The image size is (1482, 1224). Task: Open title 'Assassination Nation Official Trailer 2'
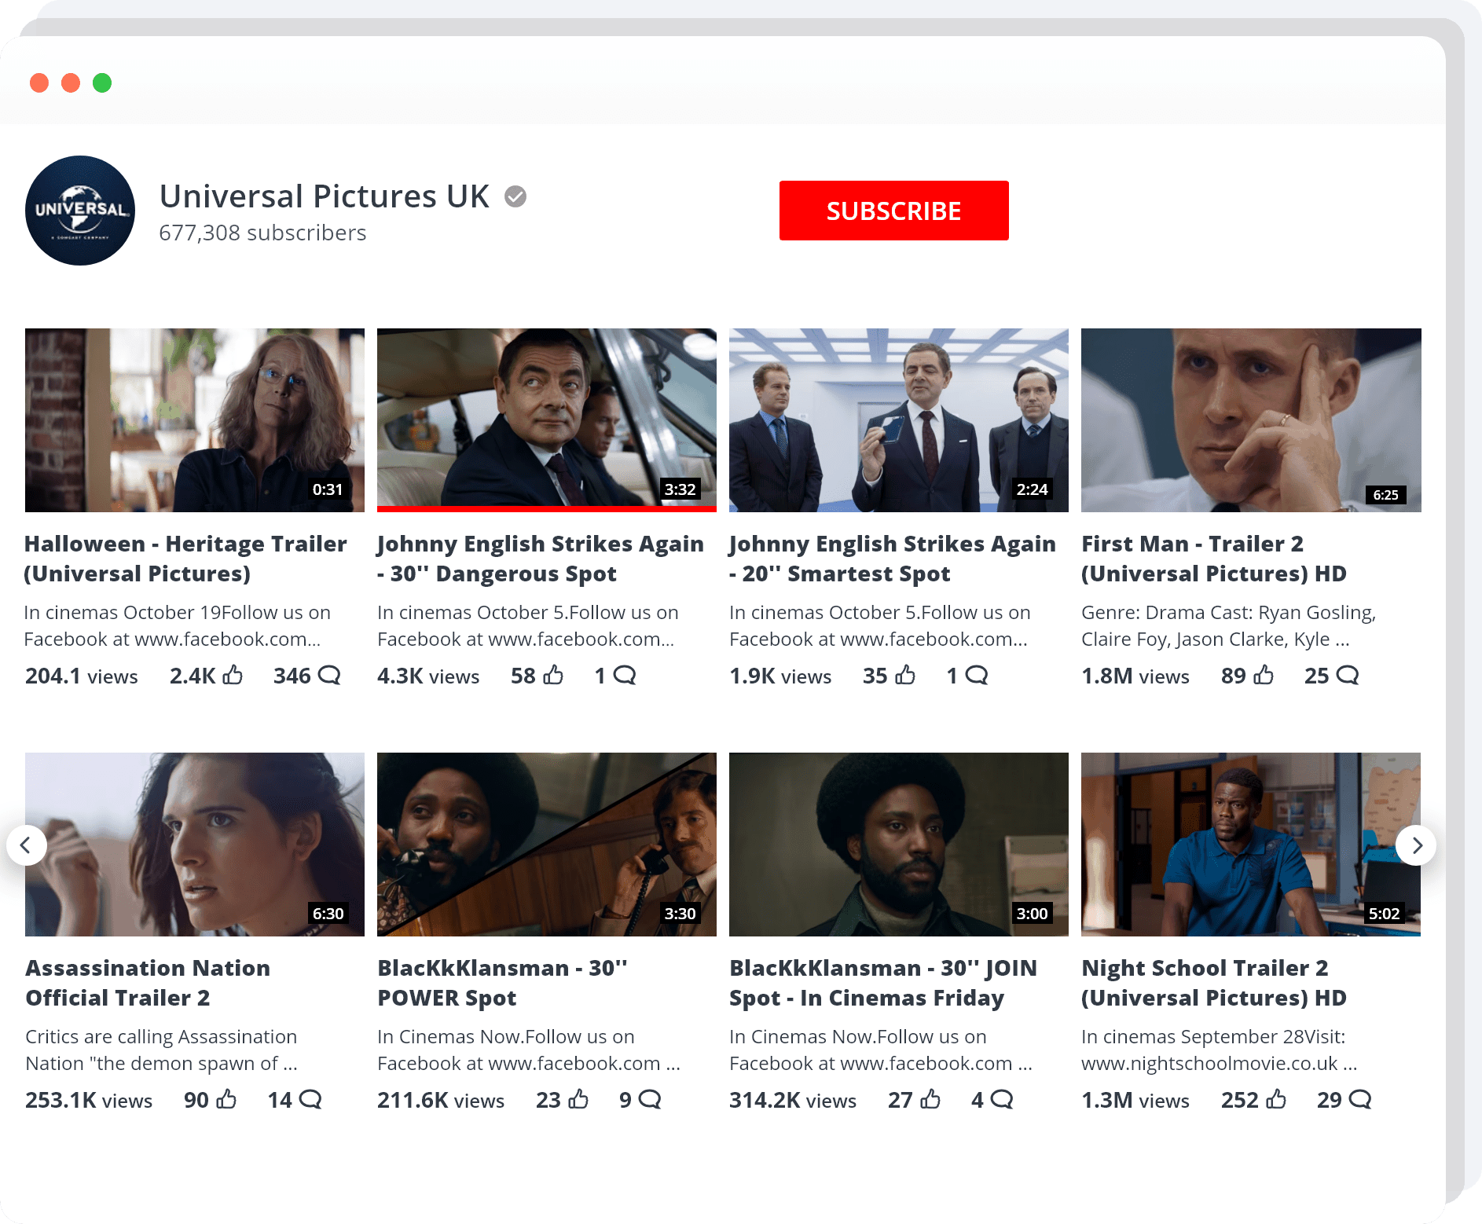coord(148,983)
